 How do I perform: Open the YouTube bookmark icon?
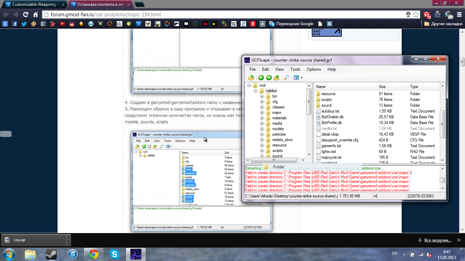pyautogui.click(x=62, y=24)
